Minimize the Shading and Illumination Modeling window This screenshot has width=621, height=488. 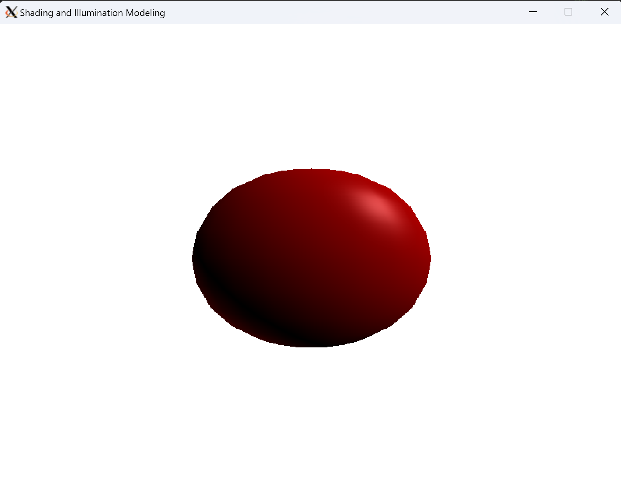coord(533,12)
